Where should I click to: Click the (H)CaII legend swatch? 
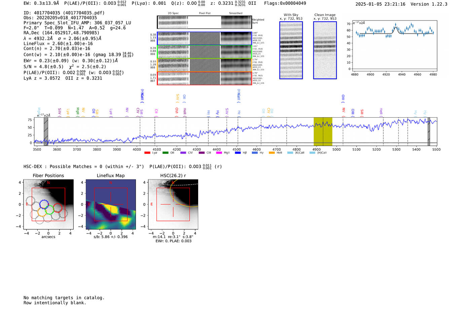pos(312,153)
